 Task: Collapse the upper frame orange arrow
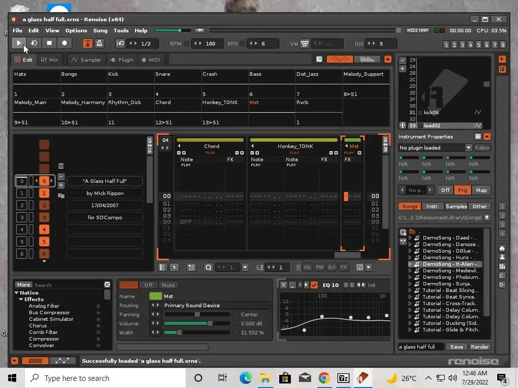(x=388, y=60)
